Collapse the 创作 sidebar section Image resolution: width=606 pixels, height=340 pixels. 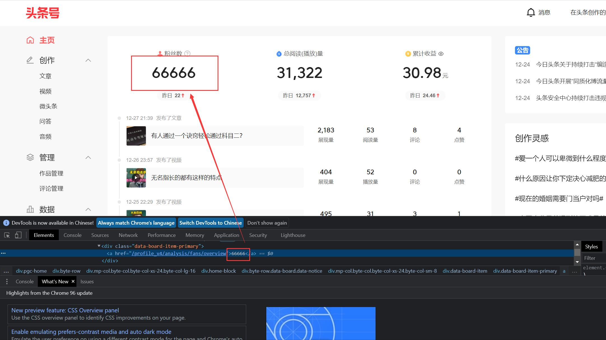[88, 60]
